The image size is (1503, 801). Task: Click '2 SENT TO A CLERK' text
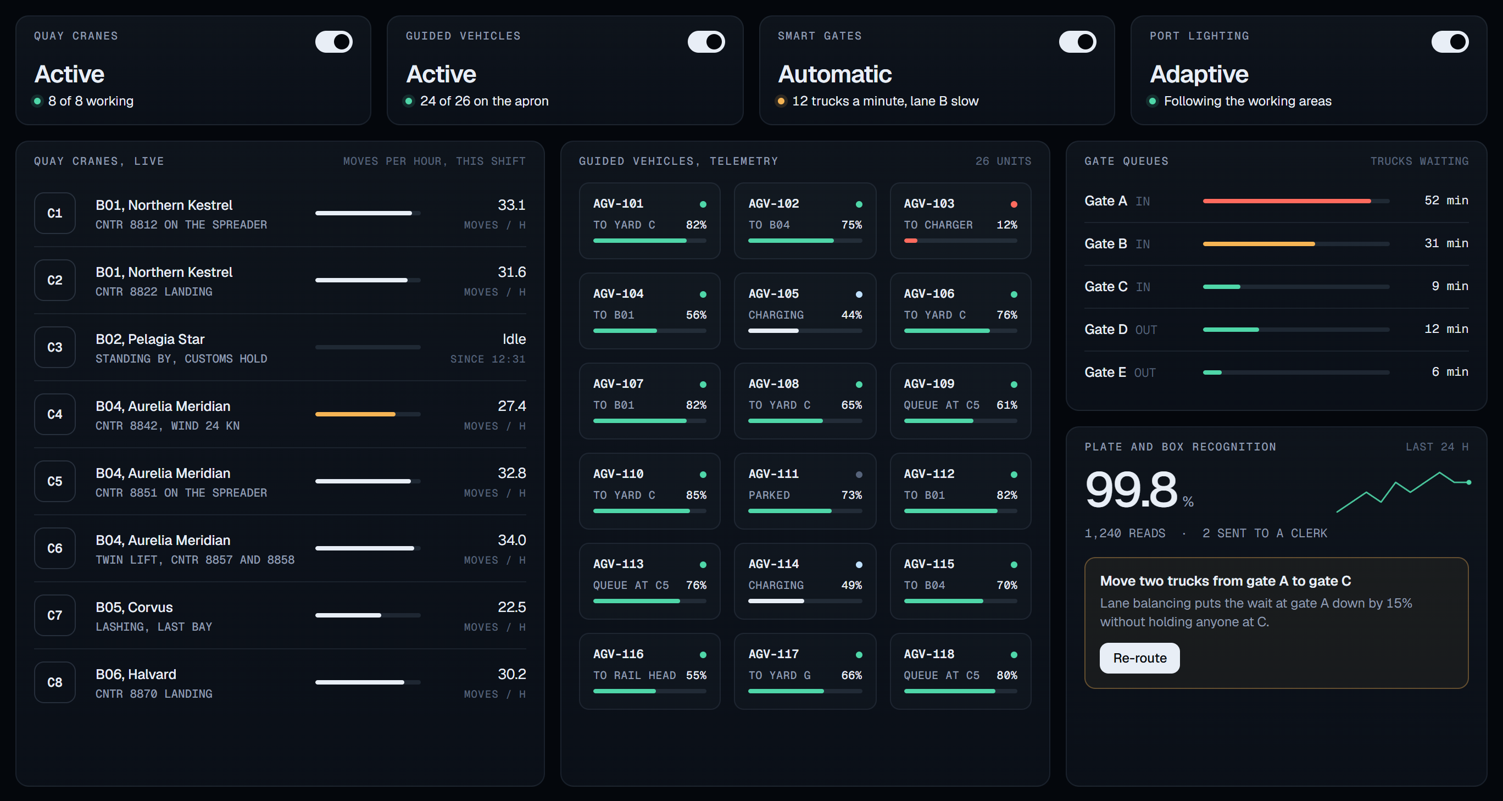[1265, 533]
